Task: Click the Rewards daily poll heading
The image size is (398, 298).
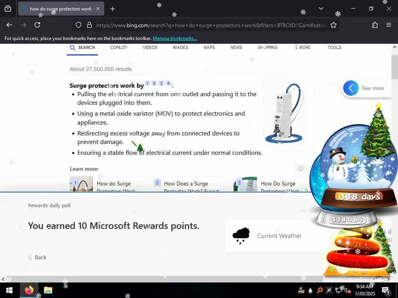Action: (49, 206)
